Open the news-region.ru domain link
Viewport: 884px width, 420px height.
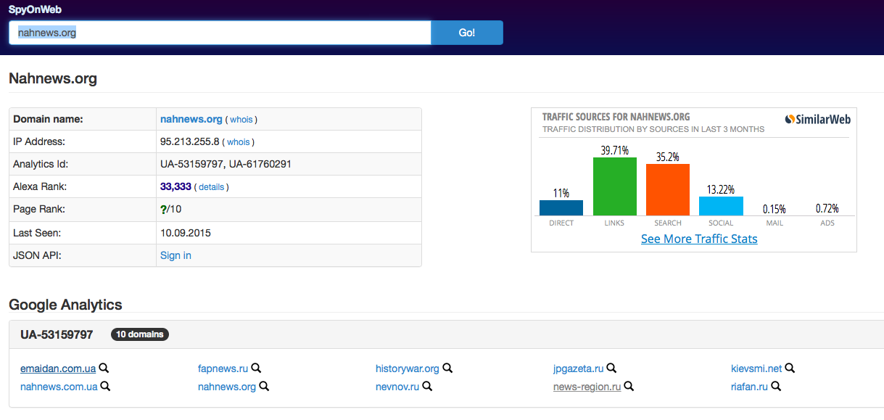587,387
